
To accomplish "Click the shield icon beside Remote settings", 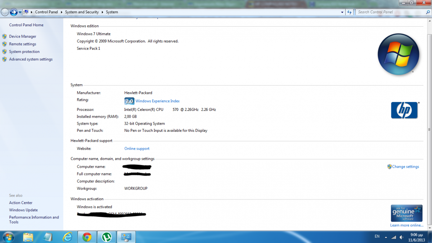I will point(4,44).
